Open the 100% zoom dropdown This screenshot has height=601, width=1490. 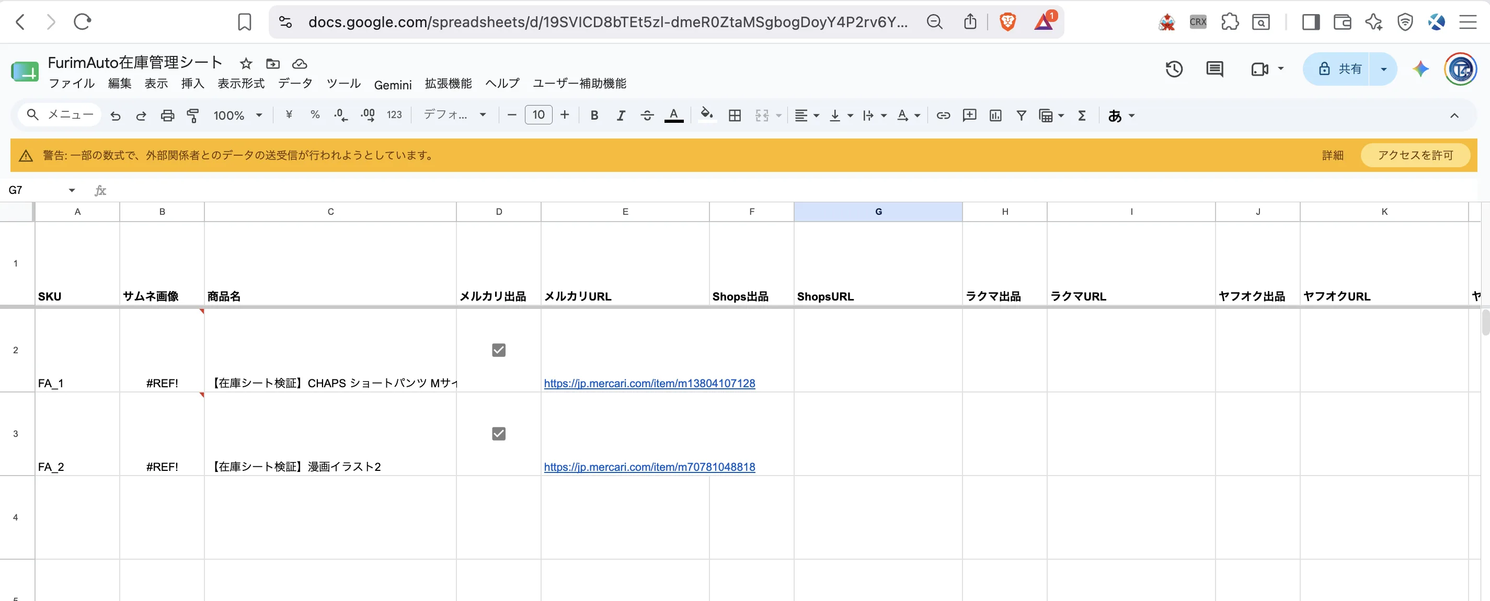click(x=238, y=115)
